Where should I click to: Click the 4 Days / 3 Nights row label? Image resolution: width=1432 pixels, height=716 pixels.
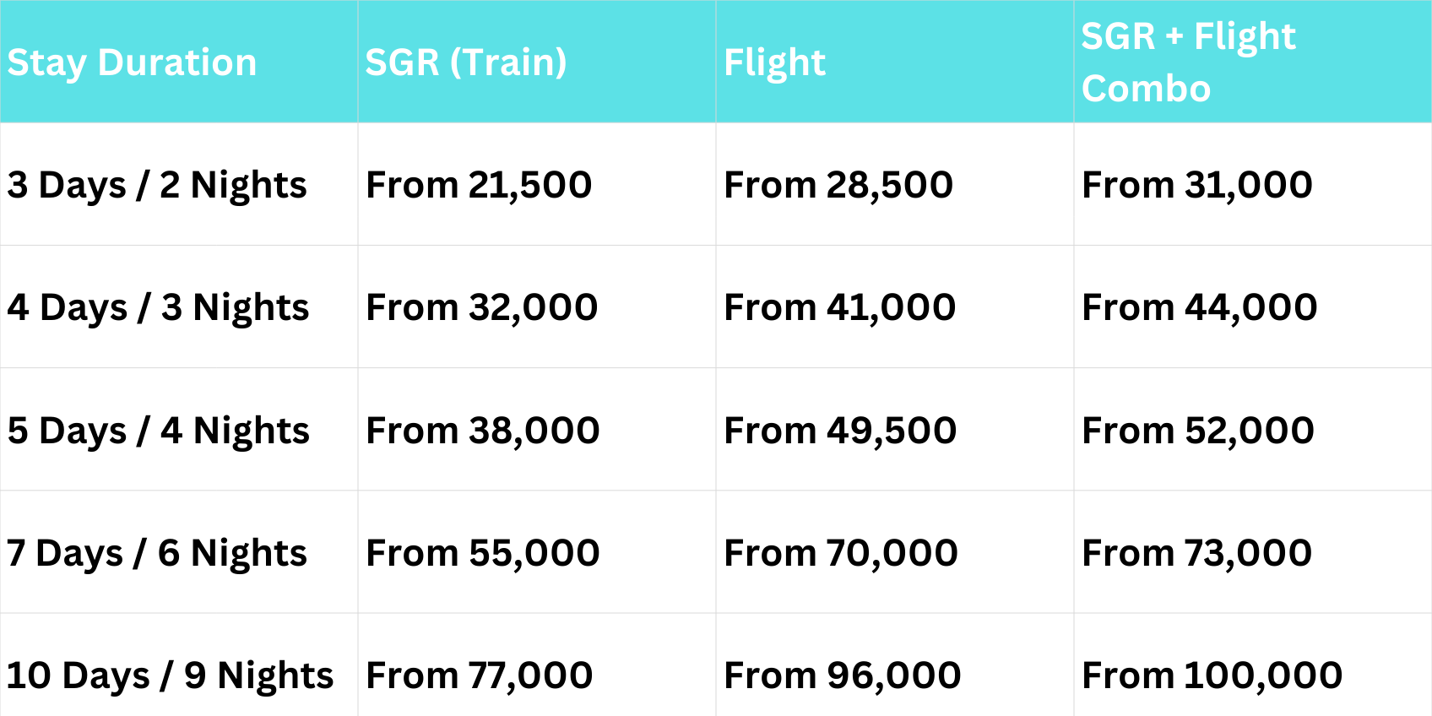tap(158, 307)
